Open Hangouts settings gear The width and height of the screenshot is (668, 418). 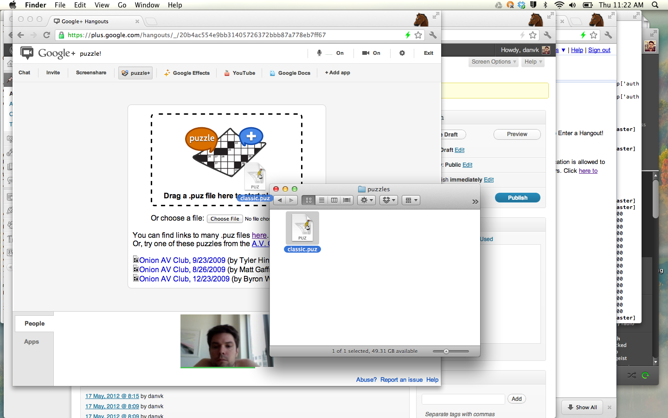(x=402, y=53)
